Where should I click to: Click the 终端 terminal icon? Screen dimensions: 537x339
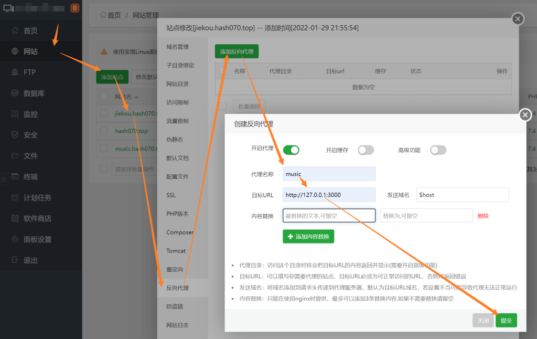[x=15, y=176]
